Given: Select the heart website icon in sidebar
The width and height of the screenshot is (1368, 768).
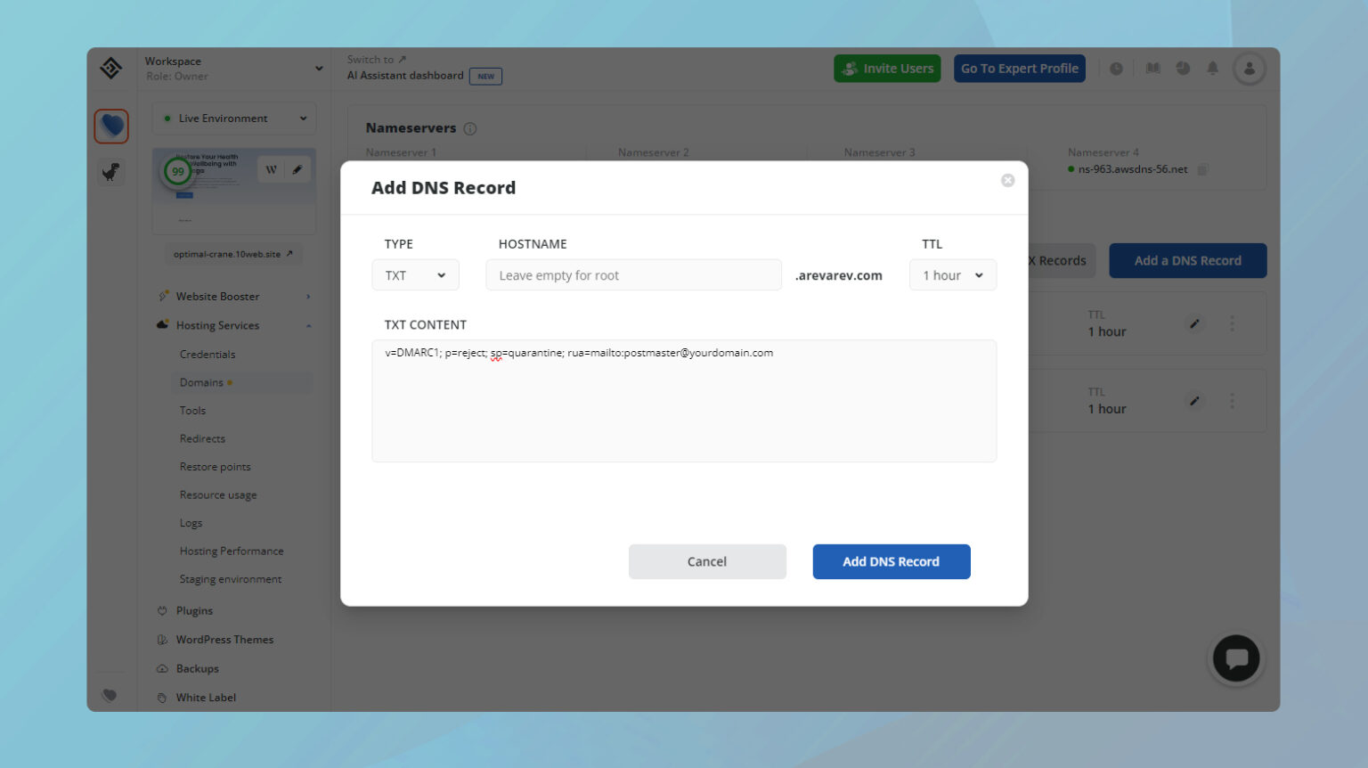Looking at the screenshot, I should coord(110,126).
